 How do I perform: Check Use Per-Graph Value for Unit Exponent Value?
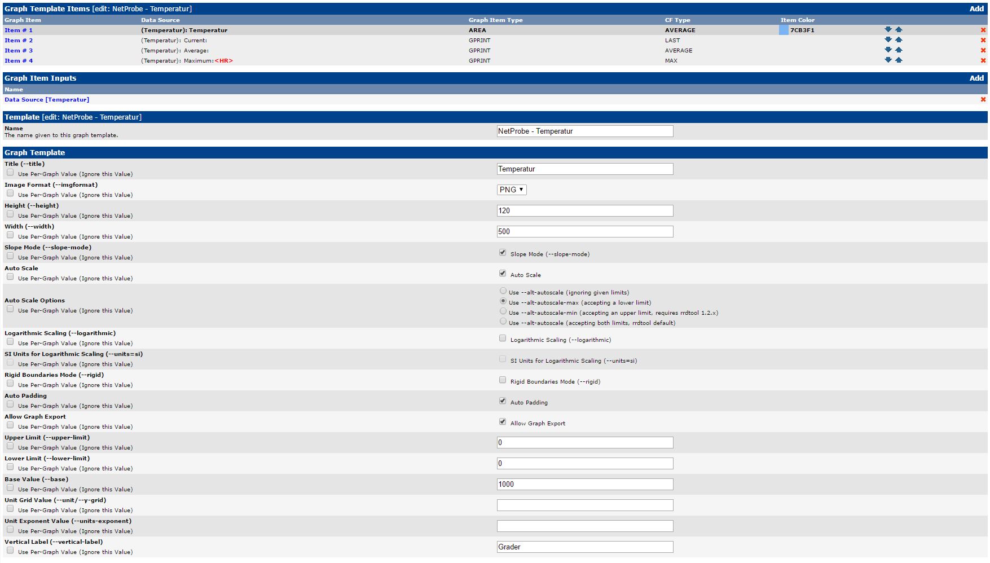[10, 530]
